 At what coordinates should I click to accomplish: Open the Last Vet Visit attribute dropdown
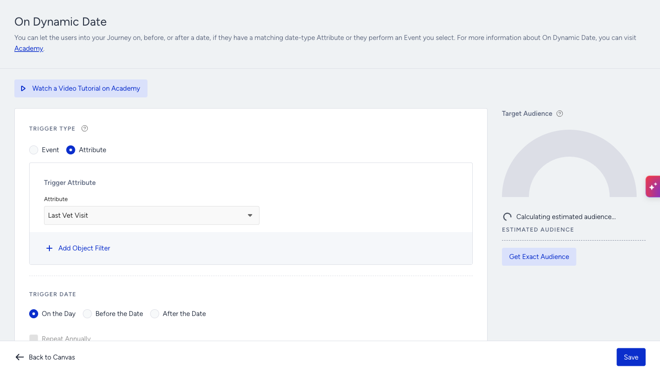pyautogui.click(x=152, y=215)
